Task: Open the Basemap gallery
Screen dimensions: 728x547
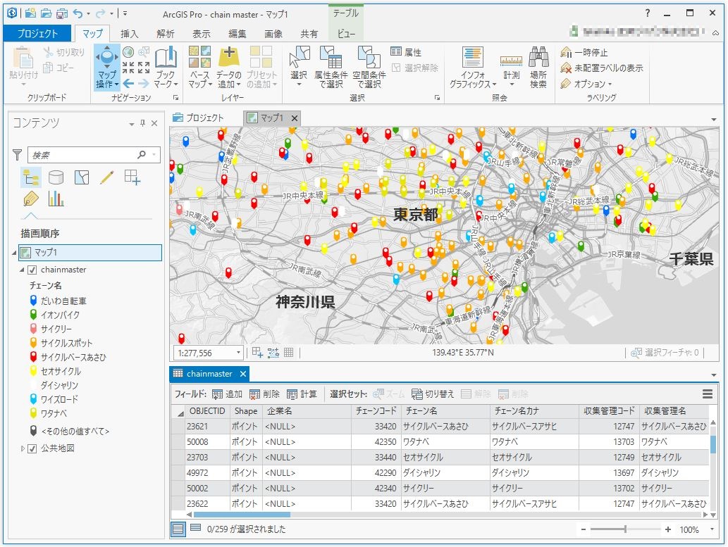Action: pos(200,67)
